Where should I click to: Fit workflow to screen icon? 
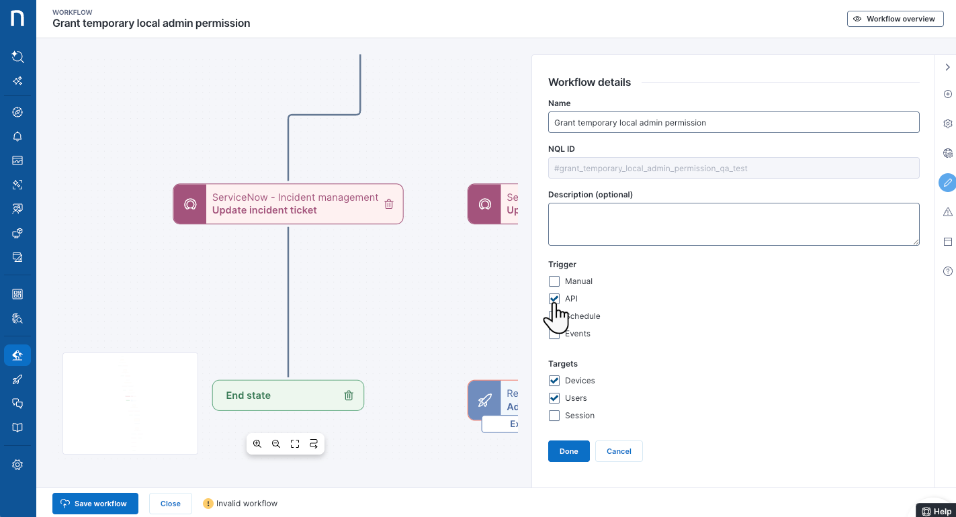[x=295, y=444]
